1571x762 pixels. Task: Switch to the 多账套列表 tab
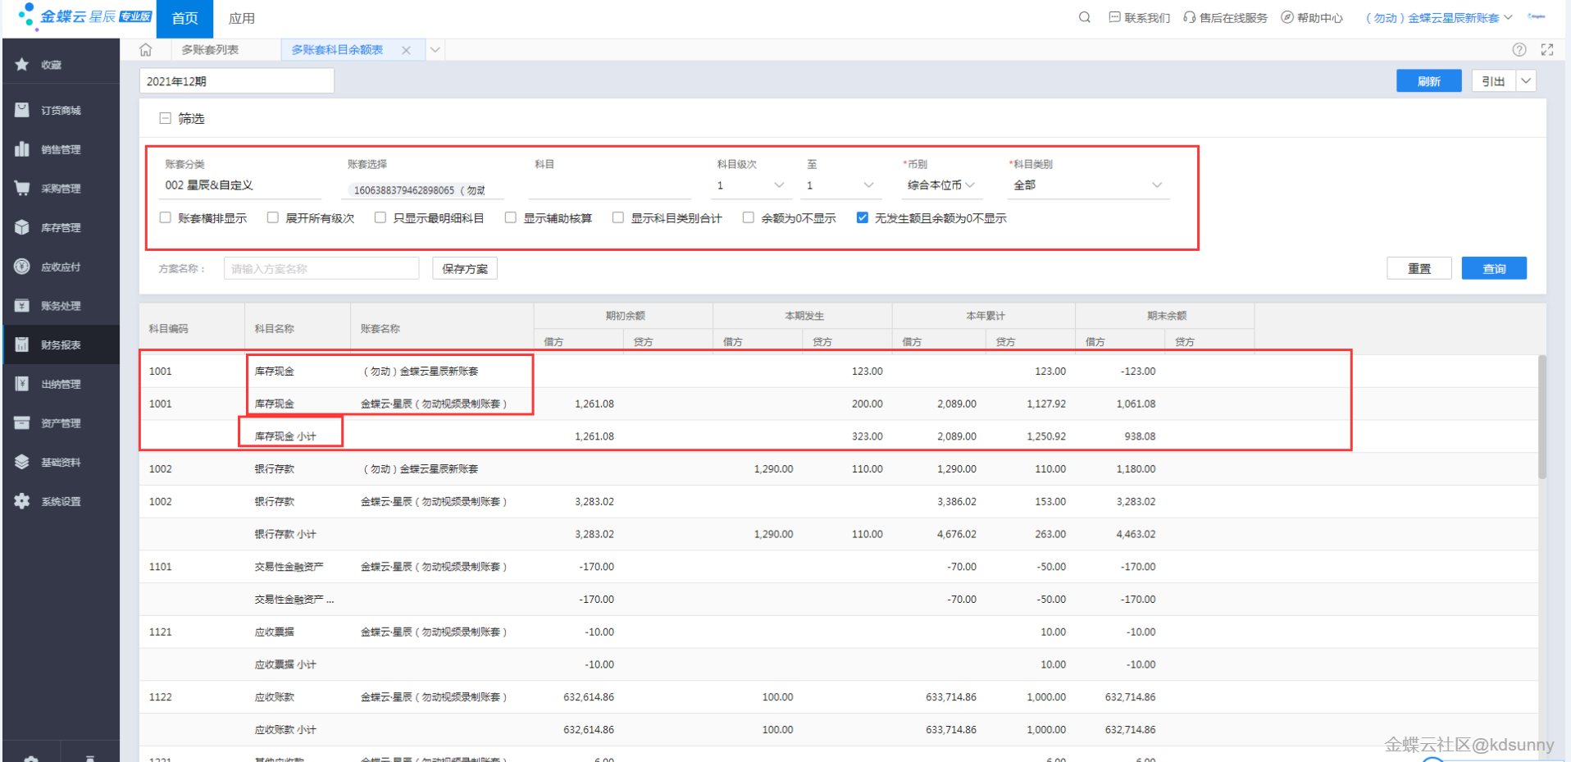point(210,50)
